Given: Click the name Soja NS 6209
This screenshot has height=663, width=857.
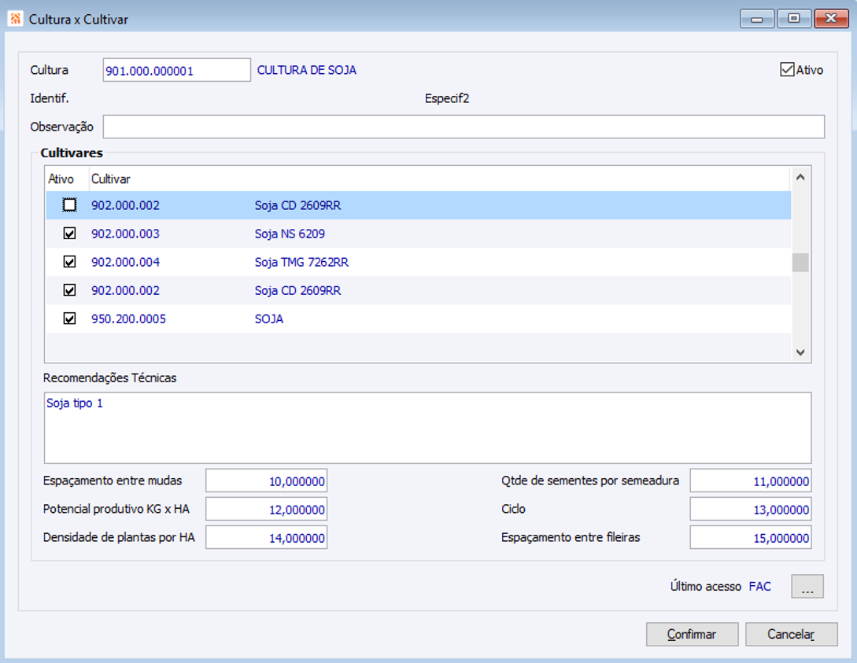Looking at the screenshot, I should point(290,234).
